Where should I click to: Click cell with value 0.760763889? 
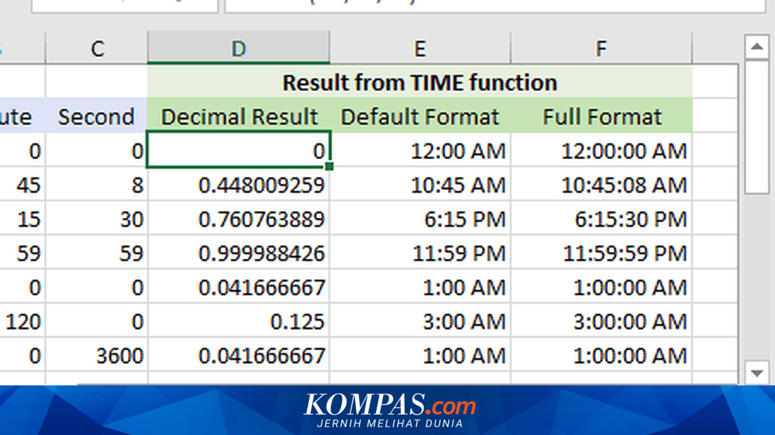238,219
